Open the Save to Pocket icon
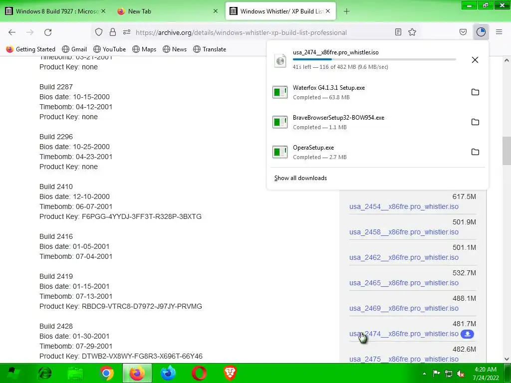Screen dimensions: 511x383 click(x=463, y=32)
